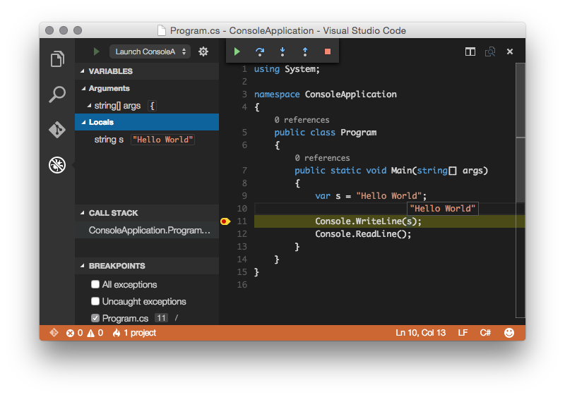565x397 pixels.
Task: Stop debugging with red square
Action: coord(328,51)
